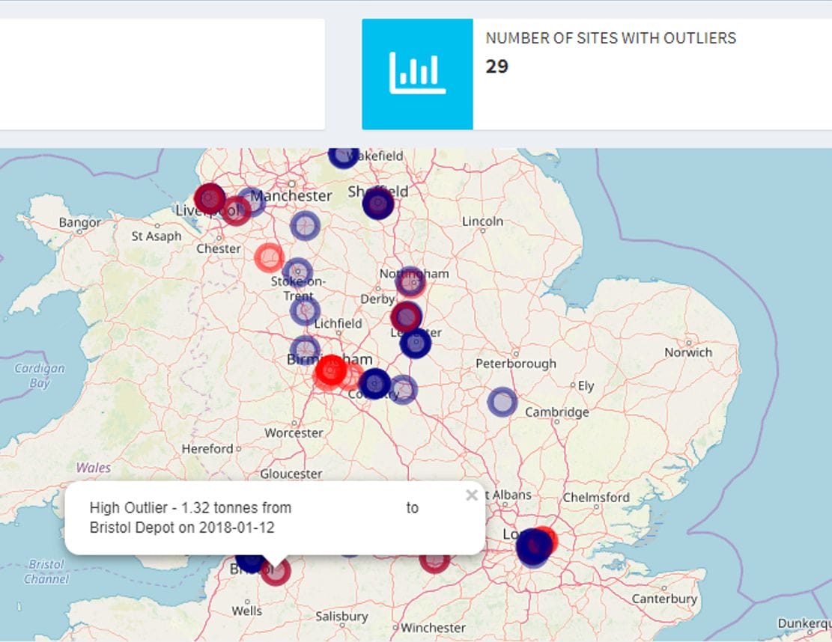The width and height of the screenshot is (832, 642).
Task: Click the blue marker at Stoke-on-Trent
Action: click(x=297, y=272)
